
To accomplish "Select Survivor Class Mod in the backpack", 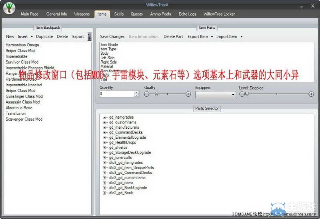I will click(22, 62).
